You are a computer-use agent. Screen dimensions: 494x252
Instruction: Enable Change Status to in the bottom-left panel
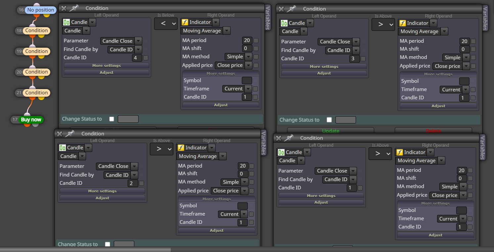(x=108, y=244)
